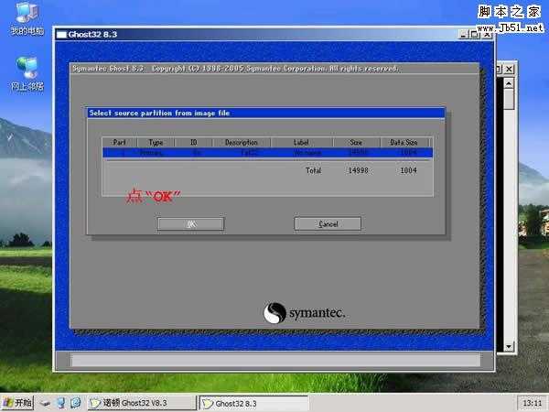Click the Size column header

coord(357,142)
